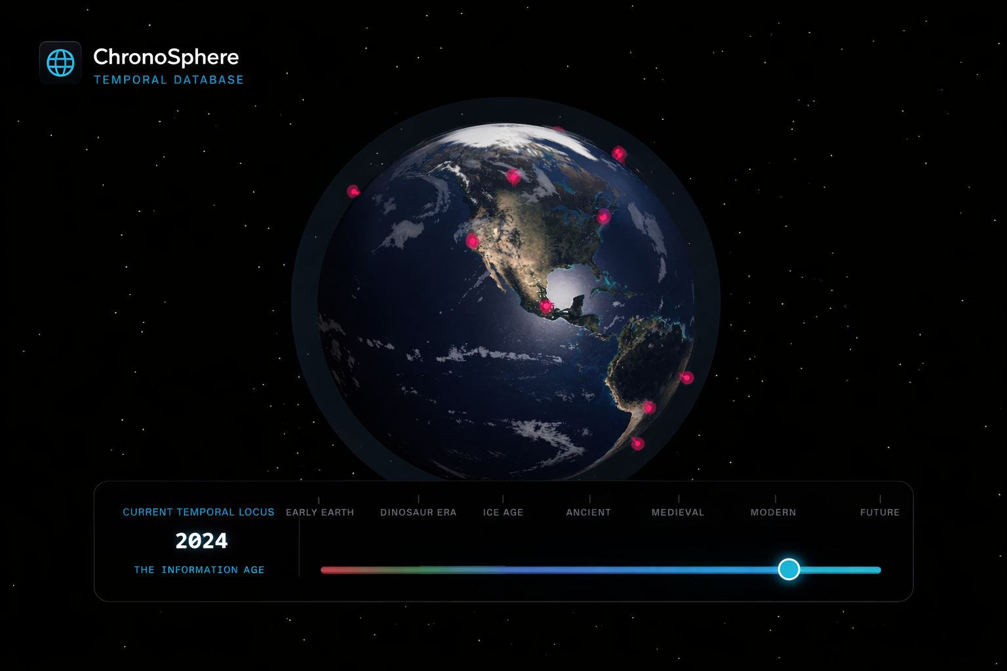This screenshot has height=671, width=1007.
Task: Select the red marker in central South America
Action: point(649,408)
